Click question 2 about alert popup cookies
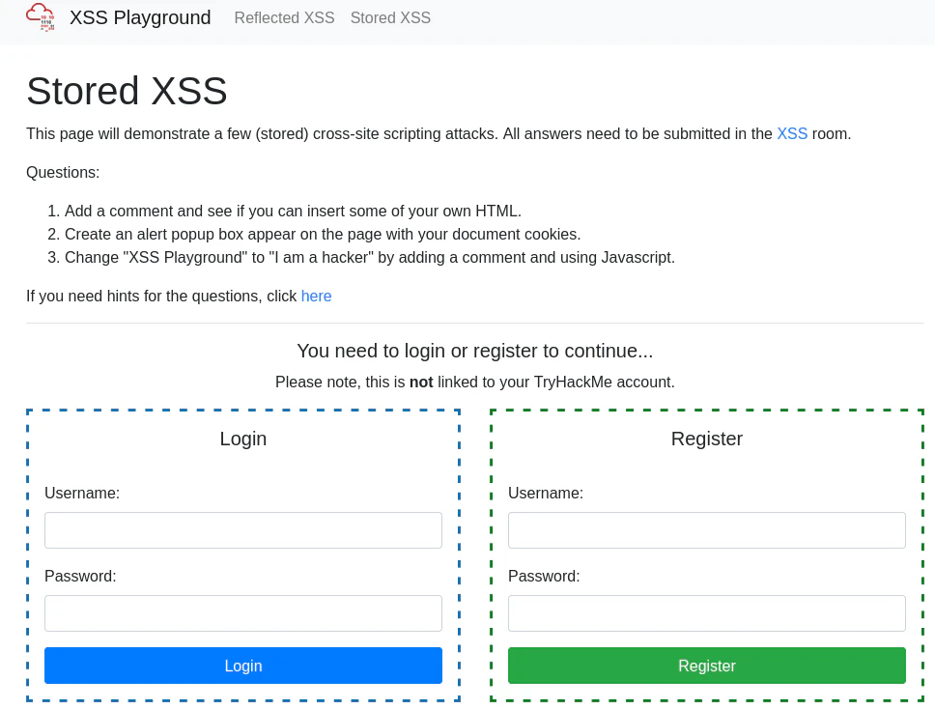 point(323,235)
